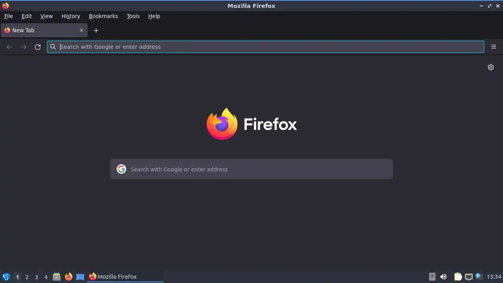The height and width of the screenshot is (283, 503).
Task: Launch file manager from the panel
Action: click(57, 277)
